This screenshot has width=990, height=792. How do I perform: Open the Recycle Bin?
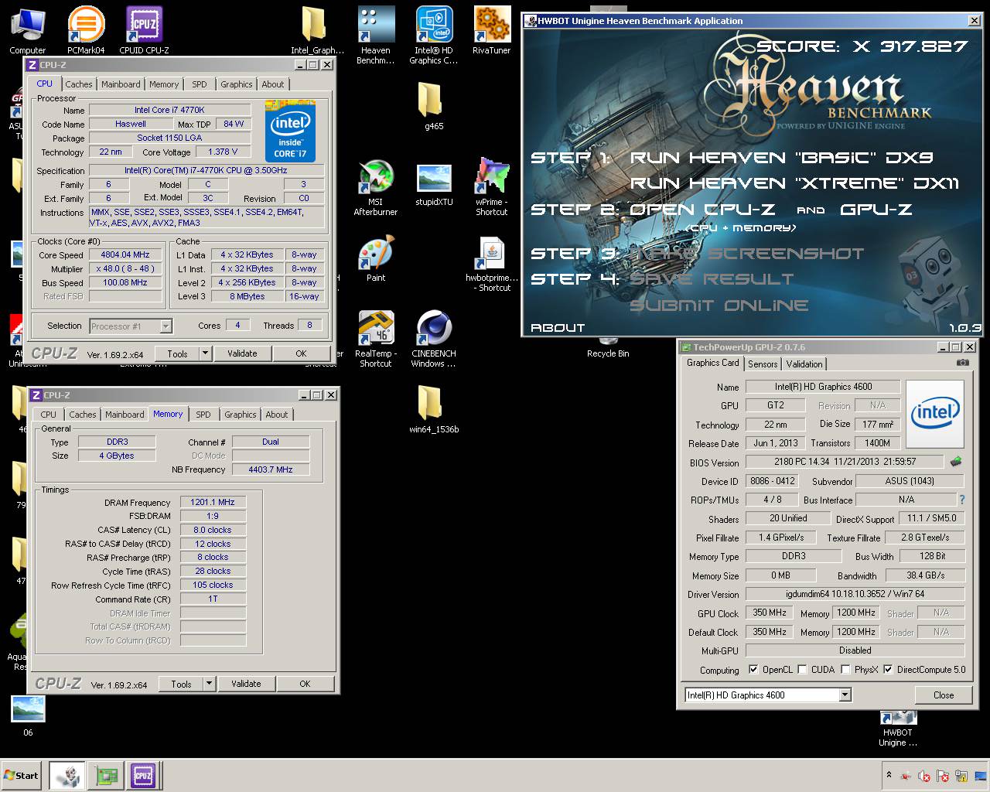pyautogui.click(x=608, y=349)
